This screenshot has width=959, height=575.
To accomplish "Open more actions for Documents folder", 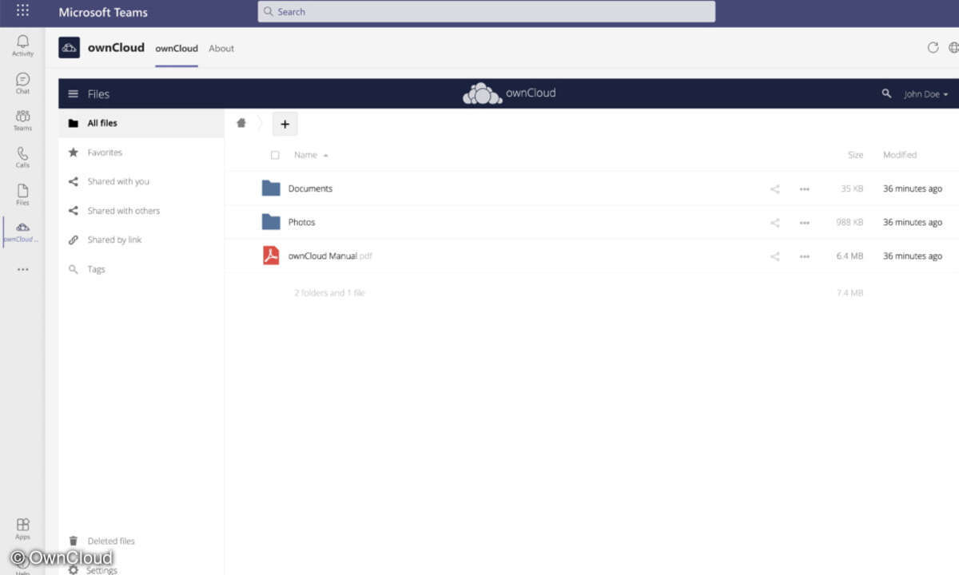I will click(x=804, y=189).
